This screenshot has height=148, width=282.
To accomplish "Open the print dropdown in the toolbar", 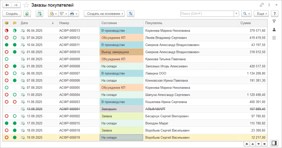I will point(74,14).
